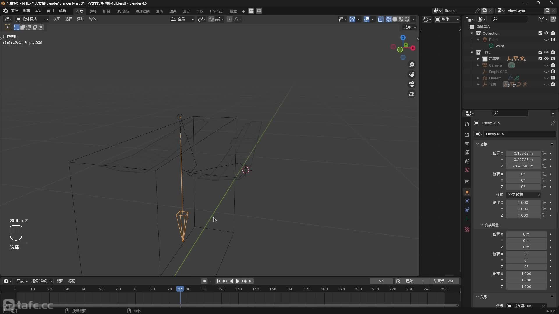Open the View Layer properties tab

[467, 153]
